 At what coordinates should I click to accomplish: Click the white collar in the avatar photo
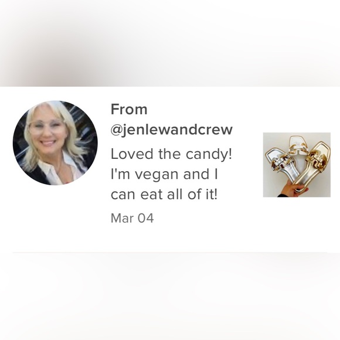[62, 168]
